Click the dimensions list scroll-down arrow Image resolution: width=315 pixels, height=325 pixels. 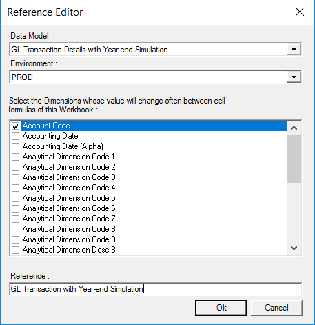click(294, 248)
